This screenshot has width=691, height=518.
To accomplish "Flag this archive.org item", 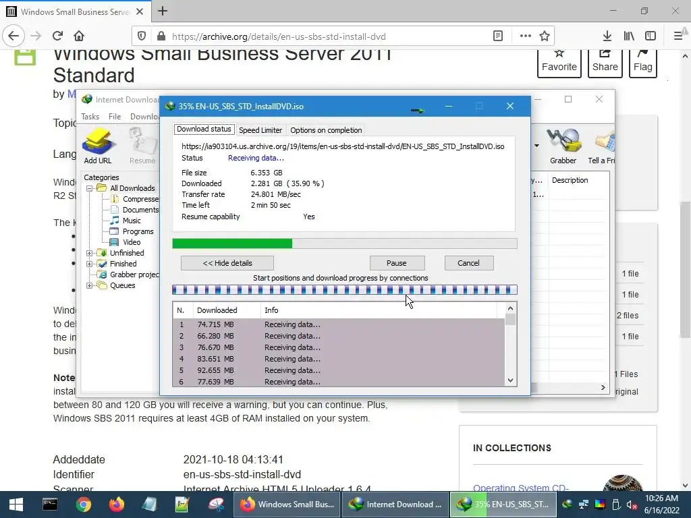I will 643,63.
